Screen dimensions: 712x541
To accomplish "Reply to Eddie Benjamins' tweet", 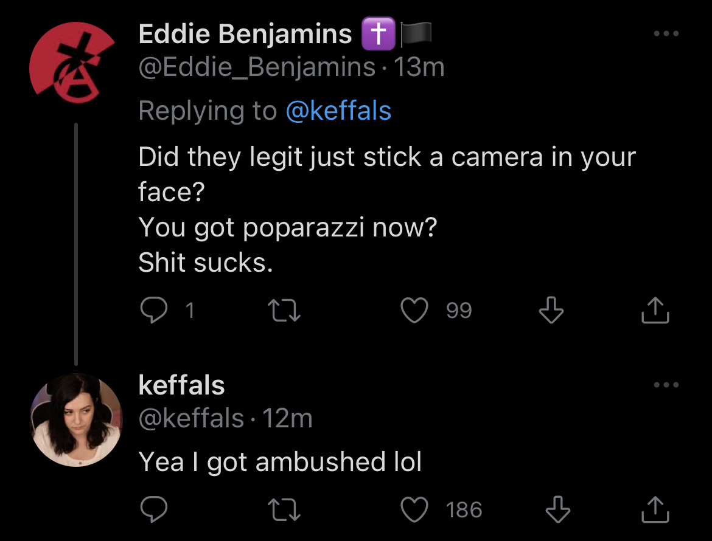I will click(x=154, y=310).
